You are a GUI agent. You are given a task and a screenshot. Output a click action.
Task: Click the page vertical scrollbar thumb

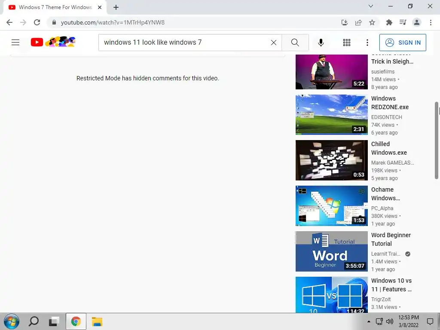click(437, 141)
